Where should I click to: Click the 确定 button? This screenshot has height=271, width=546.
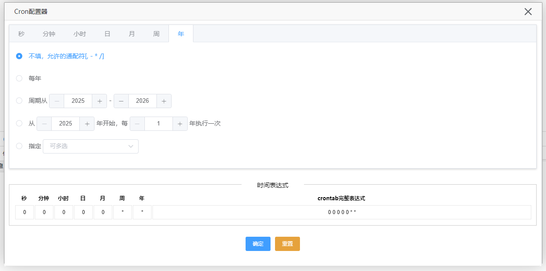[x=258, y=244]
